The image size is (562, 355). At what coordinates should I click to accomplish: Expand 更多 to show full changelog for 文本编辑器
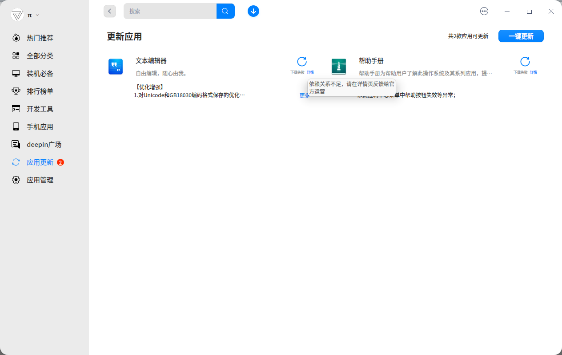click(304, 95)
